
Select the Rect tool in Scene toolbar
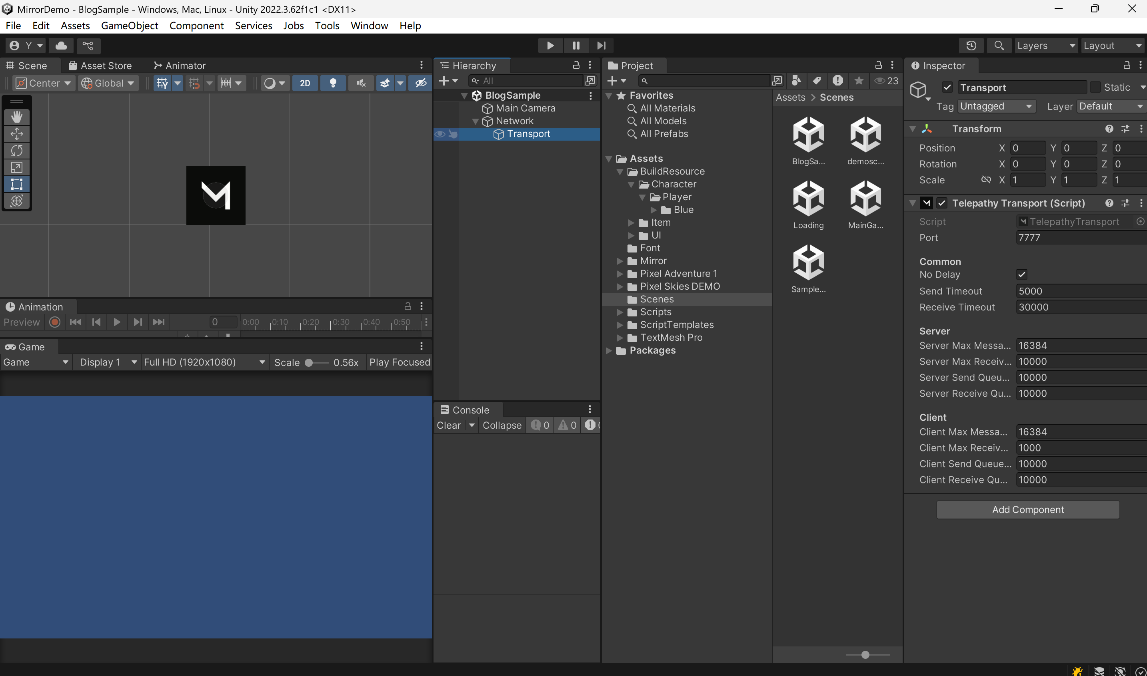click(17, 185)
